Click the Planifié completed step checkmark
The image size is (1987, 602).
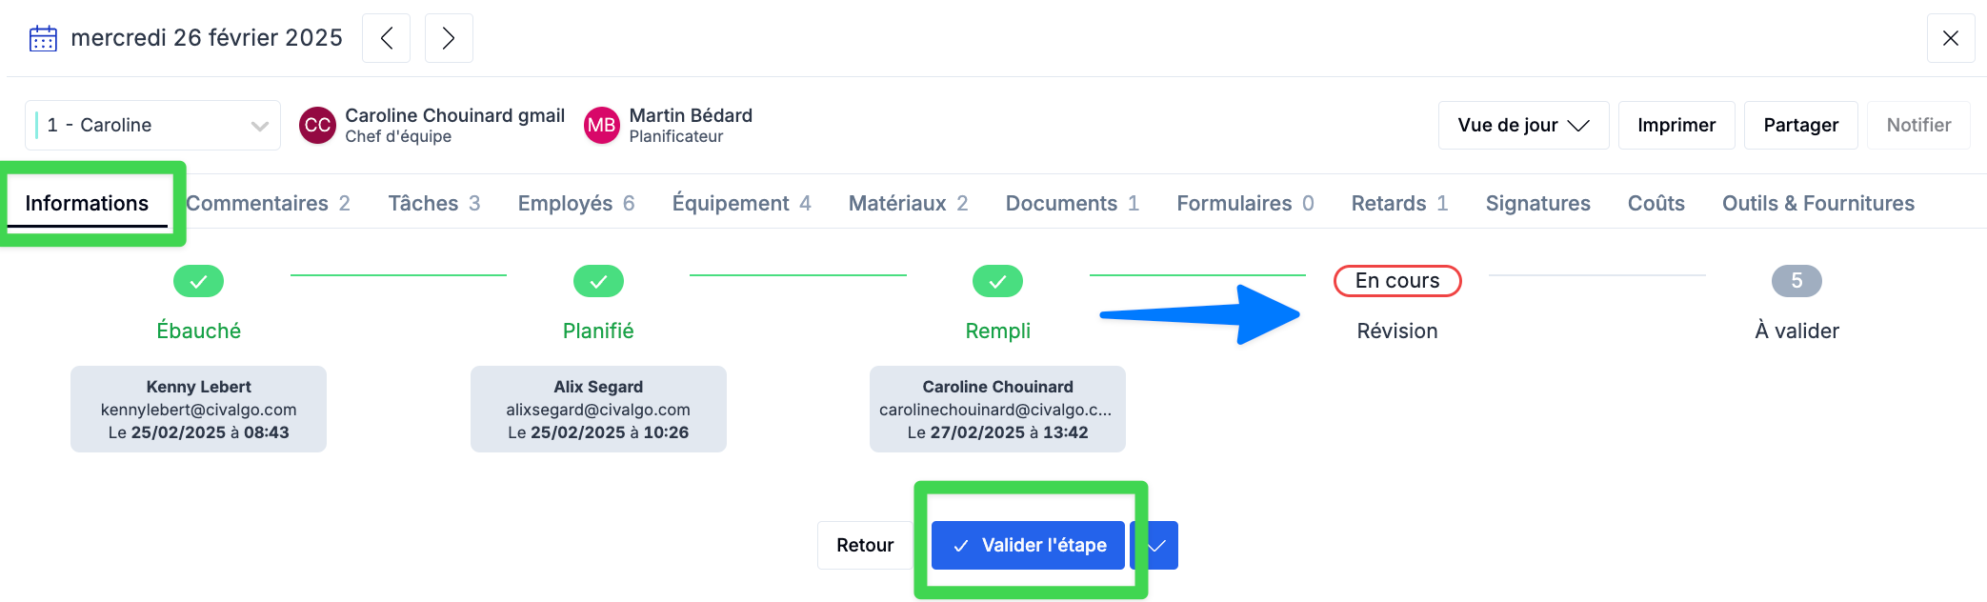click(598, 281)
